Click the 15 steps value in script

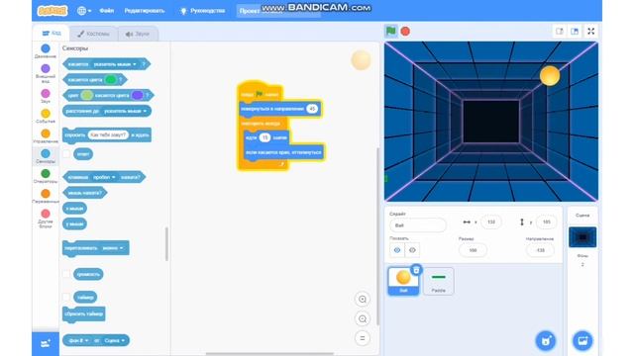264,137
